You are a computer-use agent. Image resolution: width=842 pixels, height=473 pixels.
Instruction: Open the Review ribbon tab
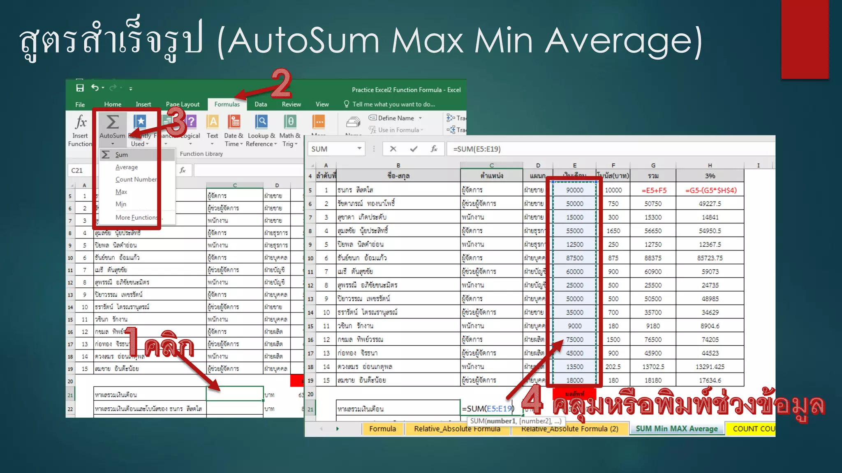pos(291,104)
